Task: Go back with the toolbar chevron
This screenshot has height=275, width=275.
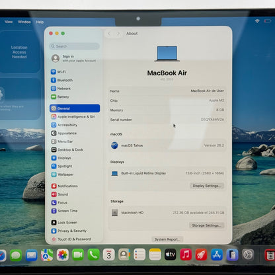Action: (109, 34)
